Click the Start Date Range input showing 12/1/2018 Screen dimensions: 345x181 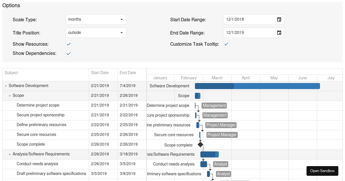tap(250, 20)
